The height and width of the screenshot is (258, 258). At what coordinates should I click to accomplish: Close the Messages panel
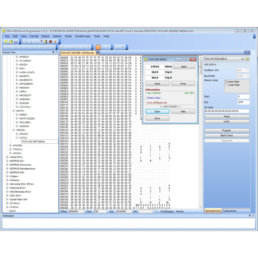[253, 215]
